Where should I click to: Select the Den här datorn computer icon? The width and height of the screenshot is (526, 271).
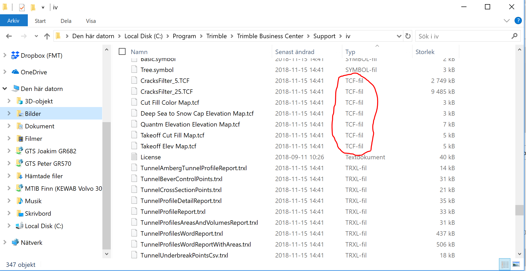click(x=15, y=89)
